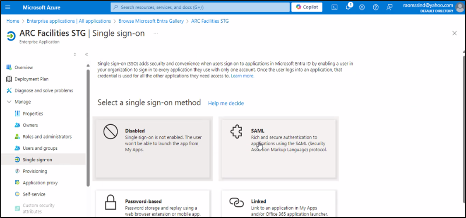Click the ARC Facilities STG breadcrumb
Screen dimensions: 466x218
pos(210,21)
